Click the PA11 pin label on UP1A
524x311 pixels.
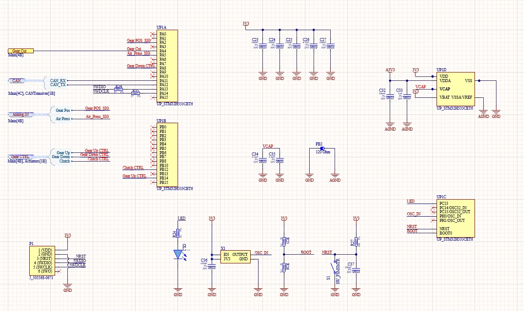164,80
